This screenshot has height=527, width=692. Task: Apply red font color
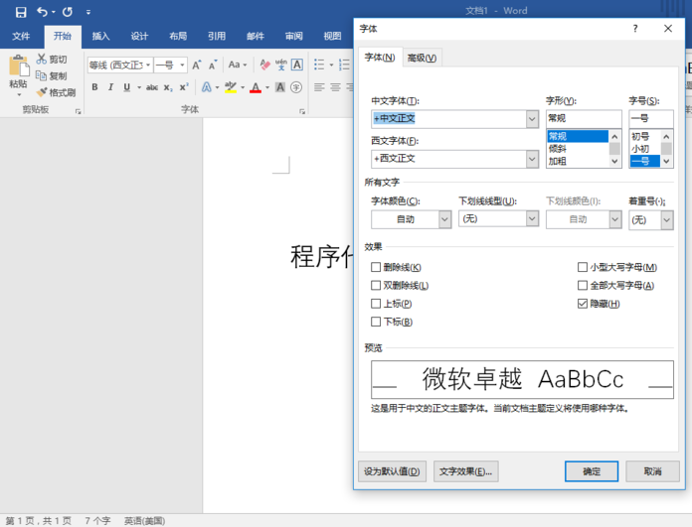click(256, 87)
